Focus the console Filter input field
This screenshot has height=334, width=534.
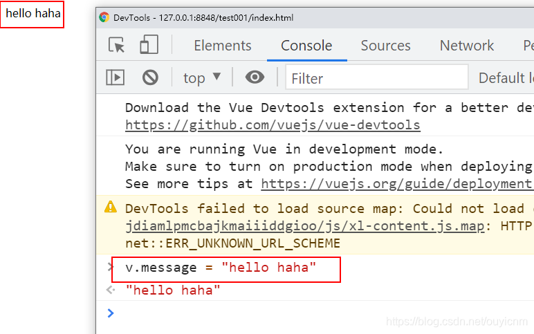(x=377, y=77)
